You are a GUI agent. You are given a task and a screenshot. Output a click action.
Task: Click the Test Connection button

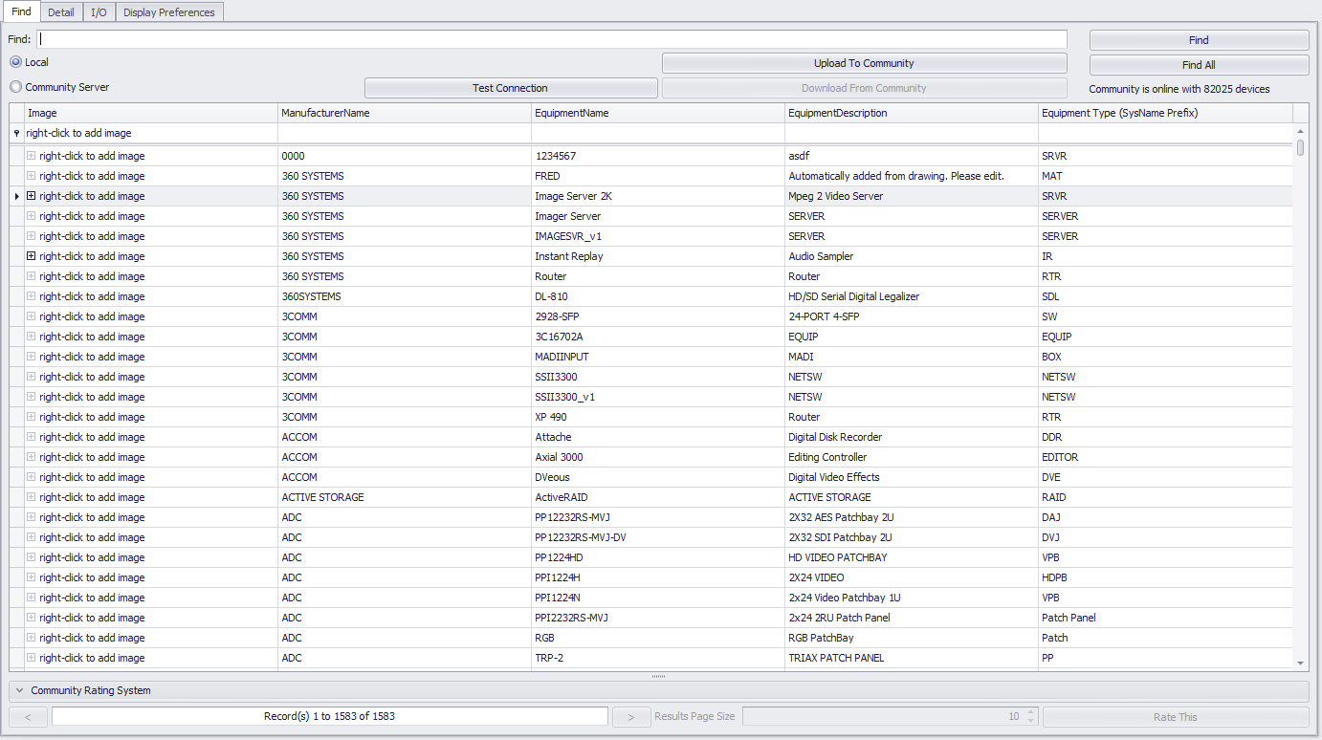(511, 88)
